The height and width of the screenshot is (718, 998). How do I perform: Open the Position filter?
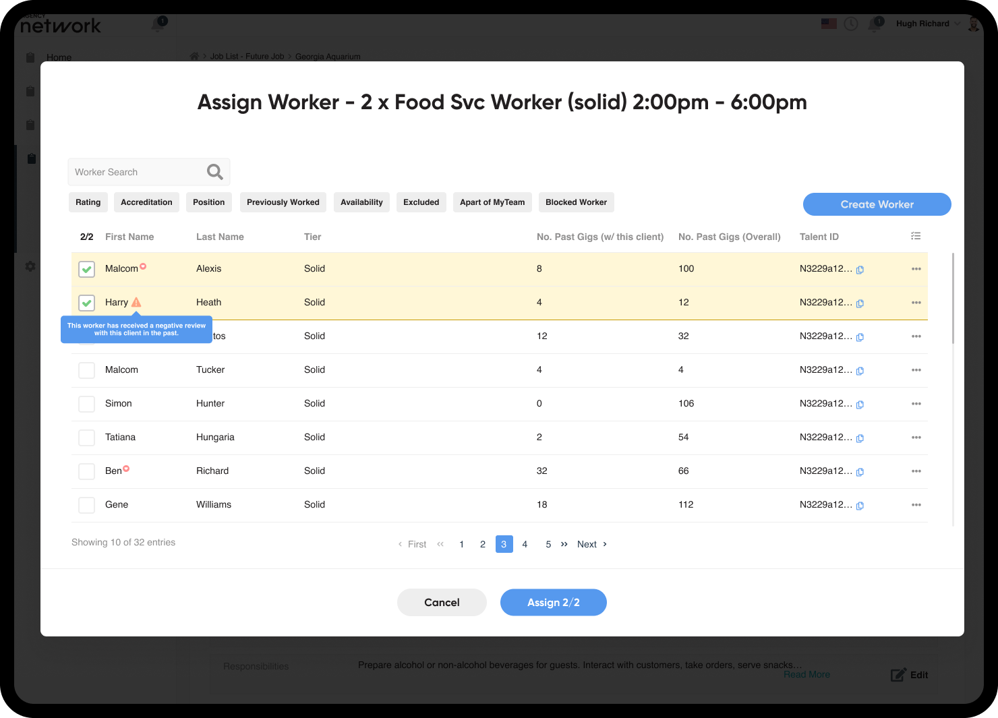209,202
